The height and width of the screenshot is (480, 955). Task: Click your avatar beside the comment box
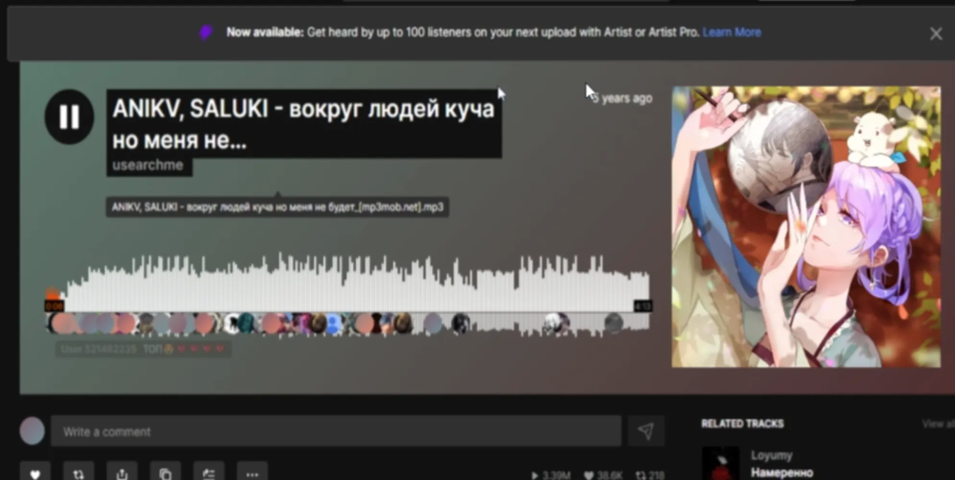(x=32, y=431)
